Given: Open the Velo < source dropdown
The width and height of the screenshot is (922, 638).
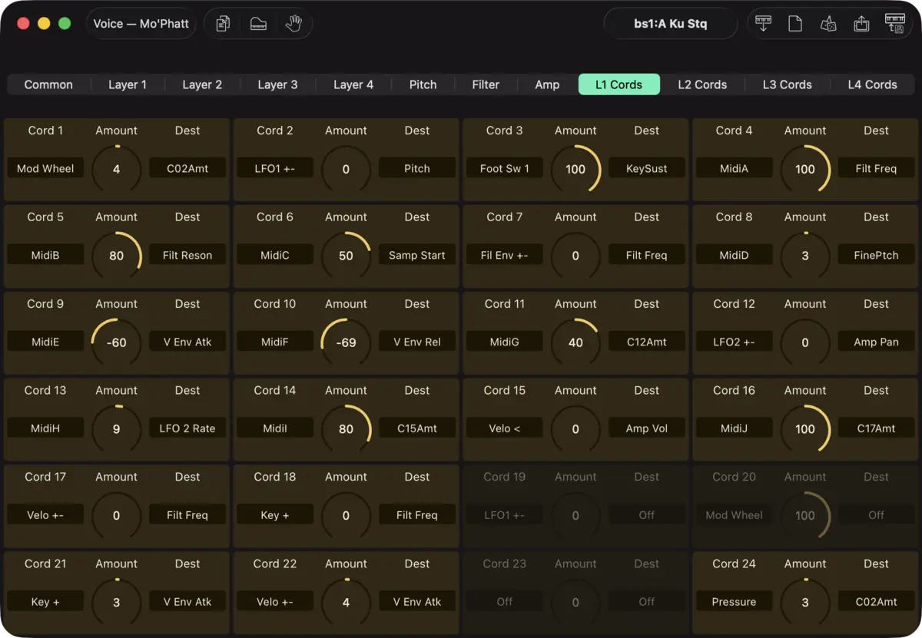Looking at the screenshot, I should pyautogui.click(x=505, y=428).
